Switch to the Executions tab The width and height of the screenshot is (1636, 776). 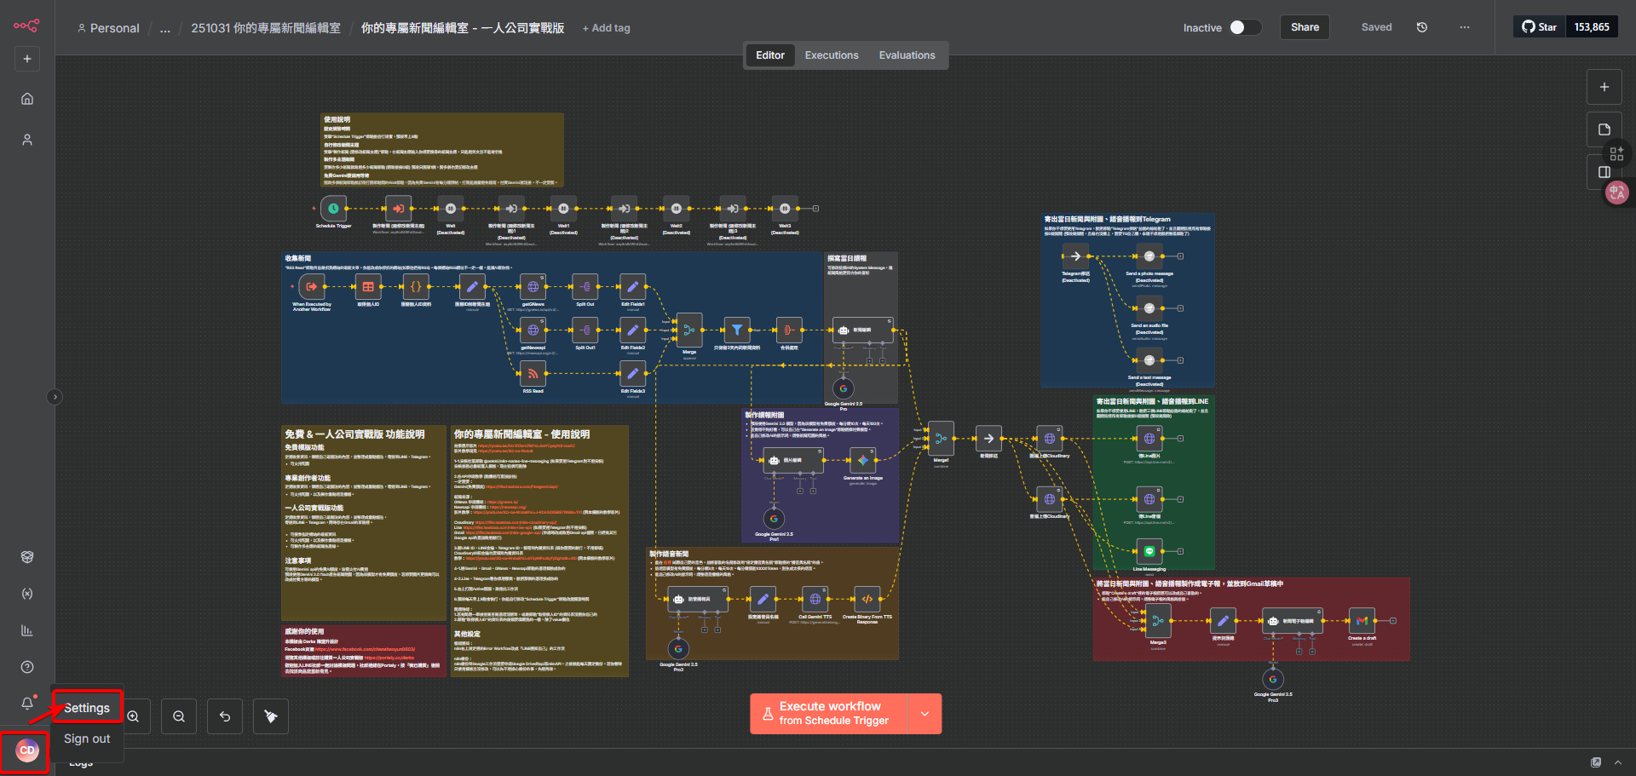pyautogui.click(x=831, y=55)
